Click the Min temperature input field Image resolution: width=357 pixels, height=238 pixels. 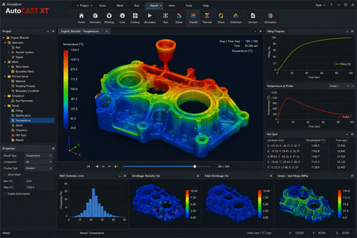pyautogui.click(x=39, y=181)
